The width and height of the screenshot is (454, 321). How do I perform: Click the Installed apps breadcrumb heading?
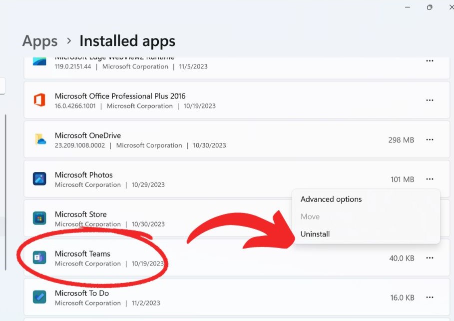pos(127,41)
